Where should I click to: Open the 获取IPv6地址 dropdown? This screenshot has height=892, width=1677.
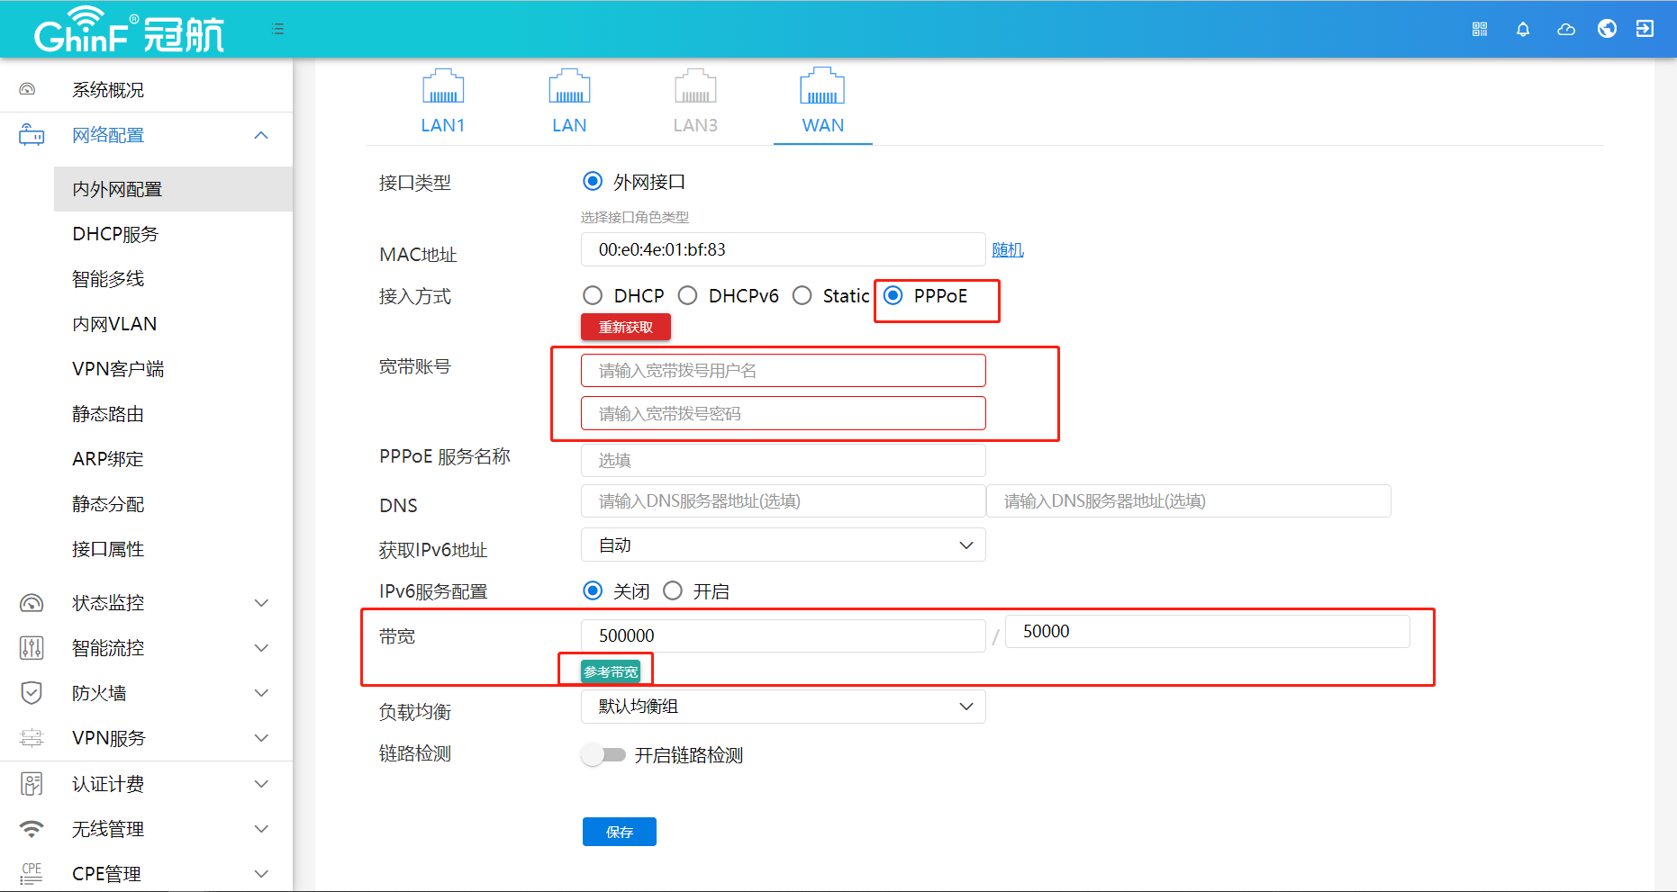pyautogui.click(x=783, y=545)
